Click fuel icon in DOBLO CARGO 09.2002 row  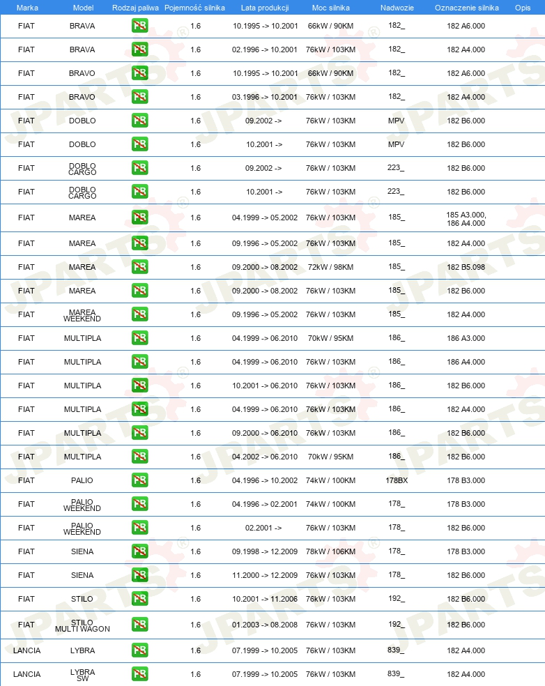click(x=140, y=168)
